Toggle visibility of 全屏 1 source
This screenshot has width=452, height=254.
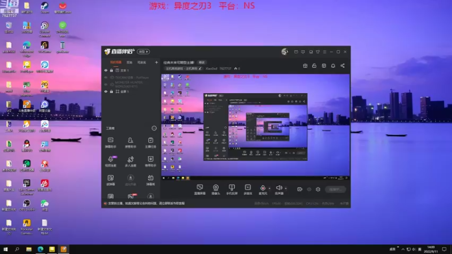click(x=106, y=91)
